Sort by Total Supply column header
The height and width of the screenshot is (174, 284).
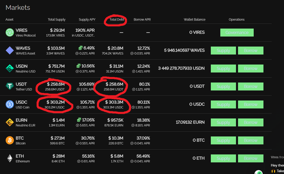coord(56,20)
